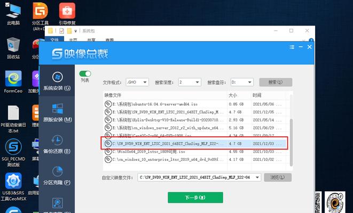
Task: Open the 此电脑 desktop icon
Action: (13, 13)
